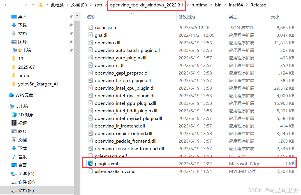Select openvino_intel_gna_plugin.dll

click(125, 96)
